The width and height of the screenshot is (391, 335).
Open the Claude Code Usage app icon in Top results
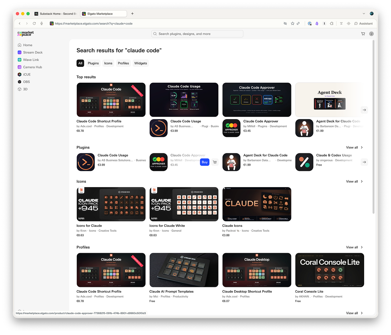click(158, 128)
